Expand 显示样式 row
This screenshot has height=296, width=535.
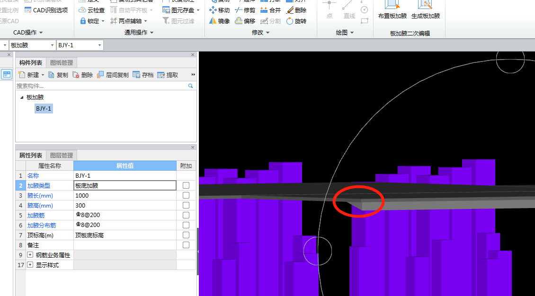30,265
